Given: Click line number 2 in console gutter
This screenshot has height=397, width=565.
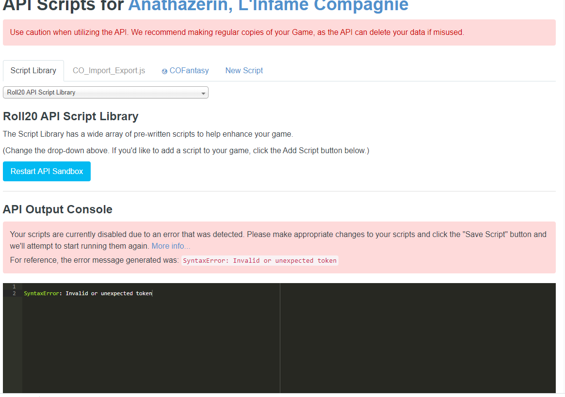Looking at the screenshot, I should [x=14, y=294].
